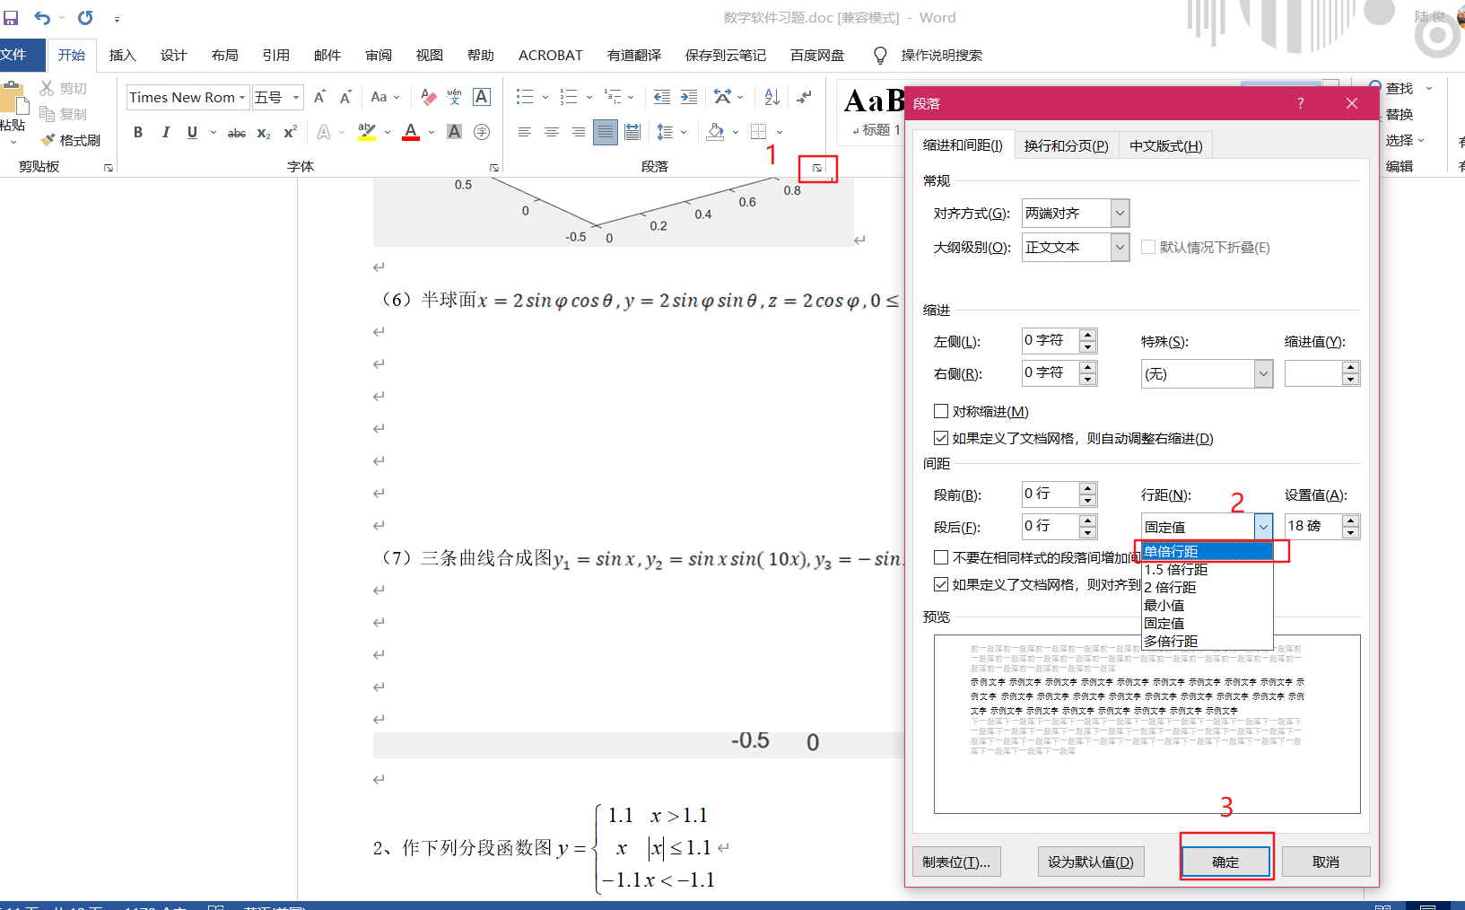
Task: Expand the 对齐方式 alignment dropdown
Action: (1120, 214)
